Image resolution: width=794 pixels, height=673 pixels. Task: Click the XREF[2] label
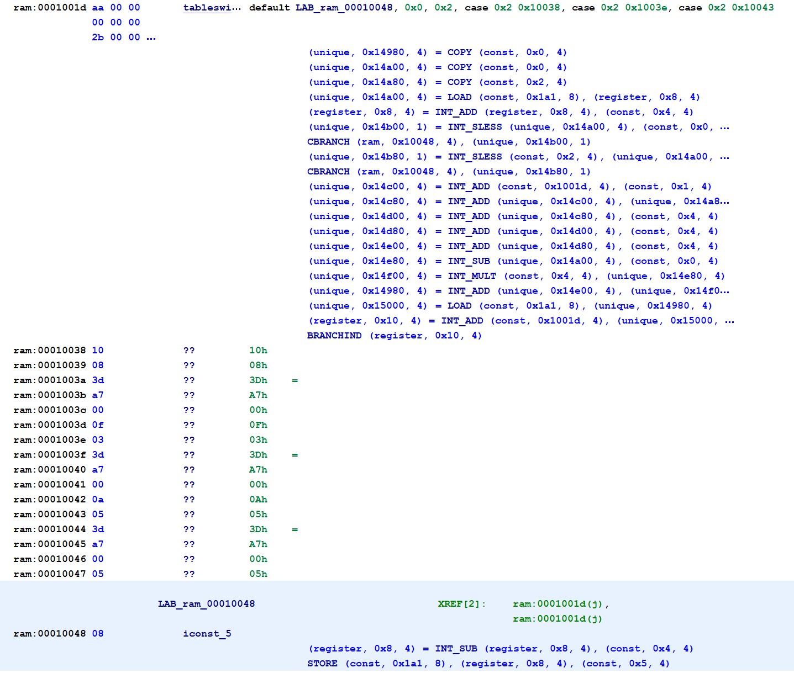click(462, 603)
